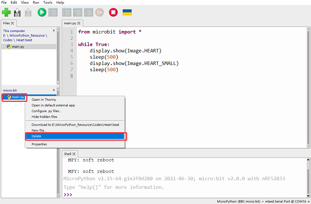Select main.py under This computer
The image size is (311, 204).
[x=29, y=46]
